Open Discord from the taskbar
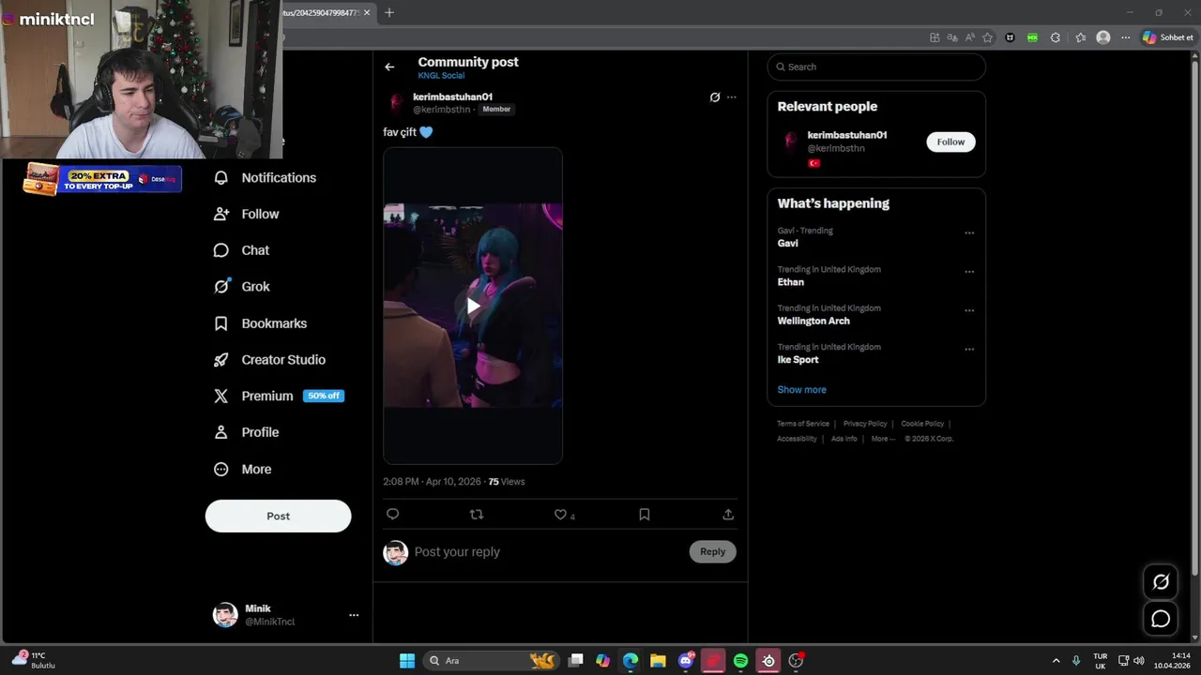Screen dimensions: 1201x675 [686, 661]
